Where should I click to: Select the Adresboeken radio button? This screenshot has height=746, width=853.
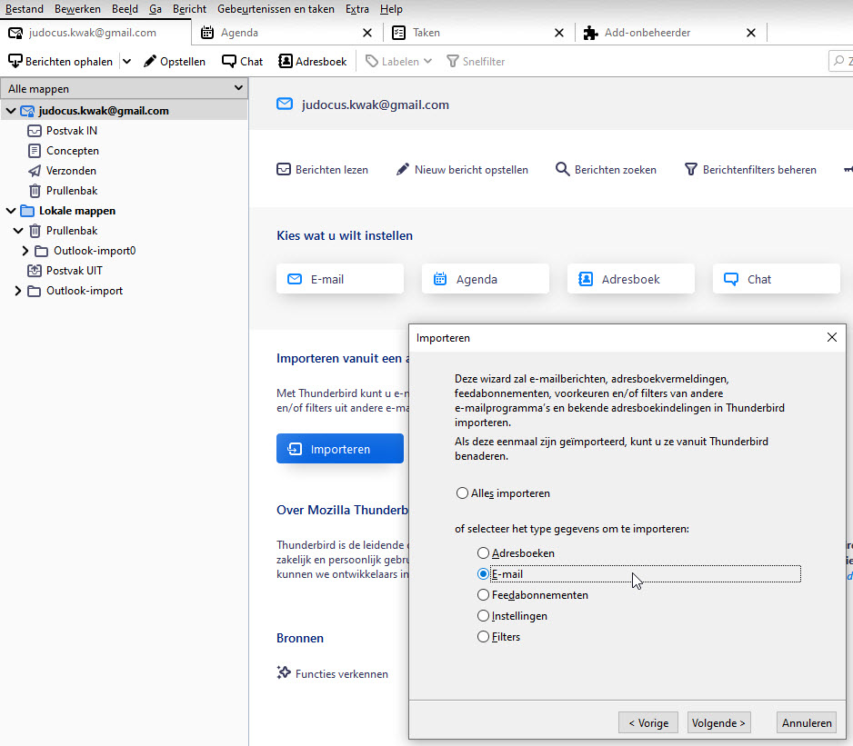(483, 553)
